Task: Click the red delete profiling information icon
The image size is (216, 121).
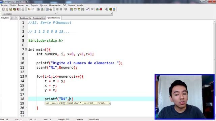Action: coord(101,9)
